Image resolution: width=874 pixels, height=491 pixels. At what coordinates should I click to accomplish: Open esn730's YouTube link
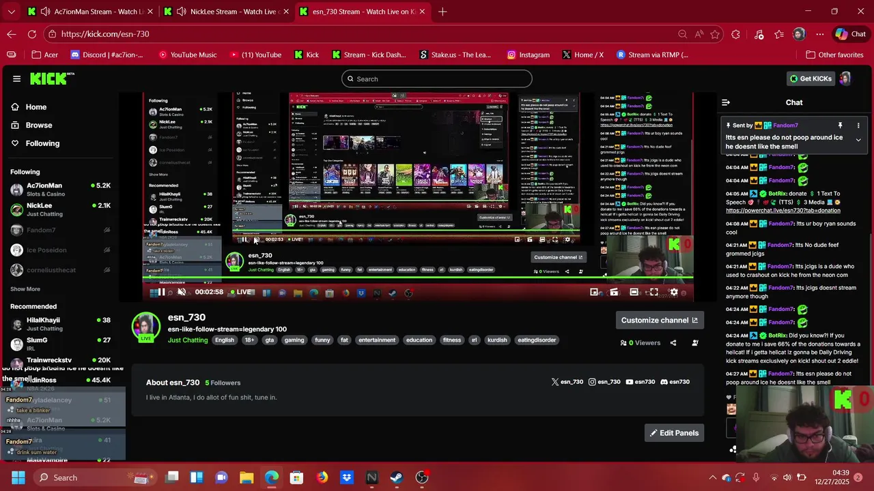click(x=640, y=382)
